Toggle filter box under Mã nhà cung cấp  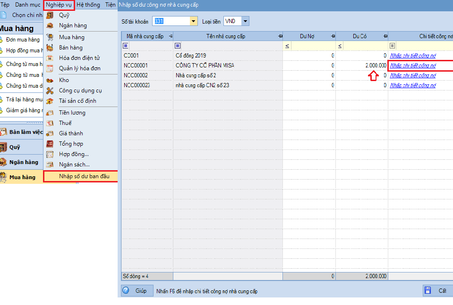pyautogui.click(x=126, y=46)
